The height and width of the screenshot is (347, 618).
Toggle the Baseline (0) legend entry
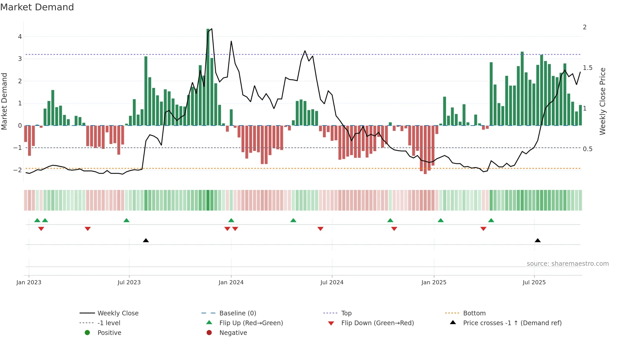pyautogui.click(x=229, y=313)
